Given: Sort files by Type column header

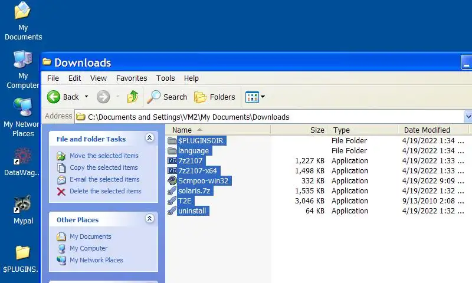Looking at the screenshot, I should click(362, 130).
